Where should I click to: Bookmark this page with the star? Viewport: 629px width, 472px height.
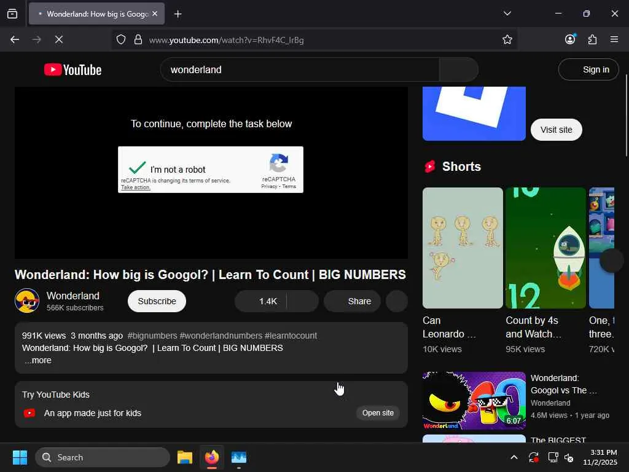(507, 39)
